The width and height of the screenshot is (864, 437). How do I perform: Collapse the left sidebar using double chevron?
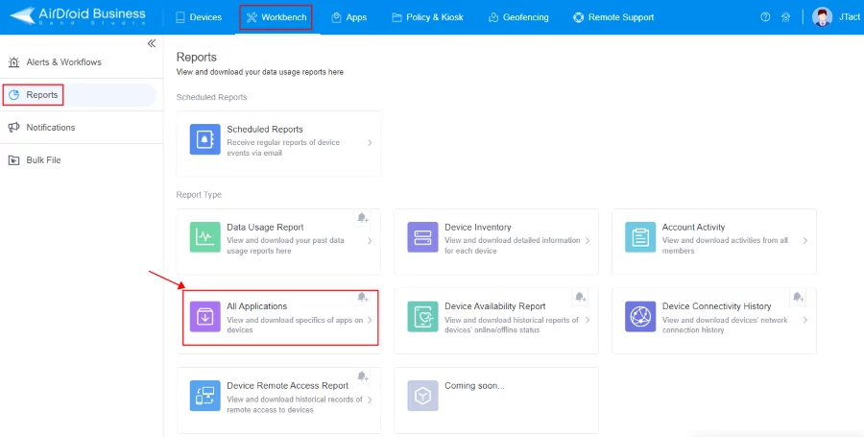[x=151, y=44]
